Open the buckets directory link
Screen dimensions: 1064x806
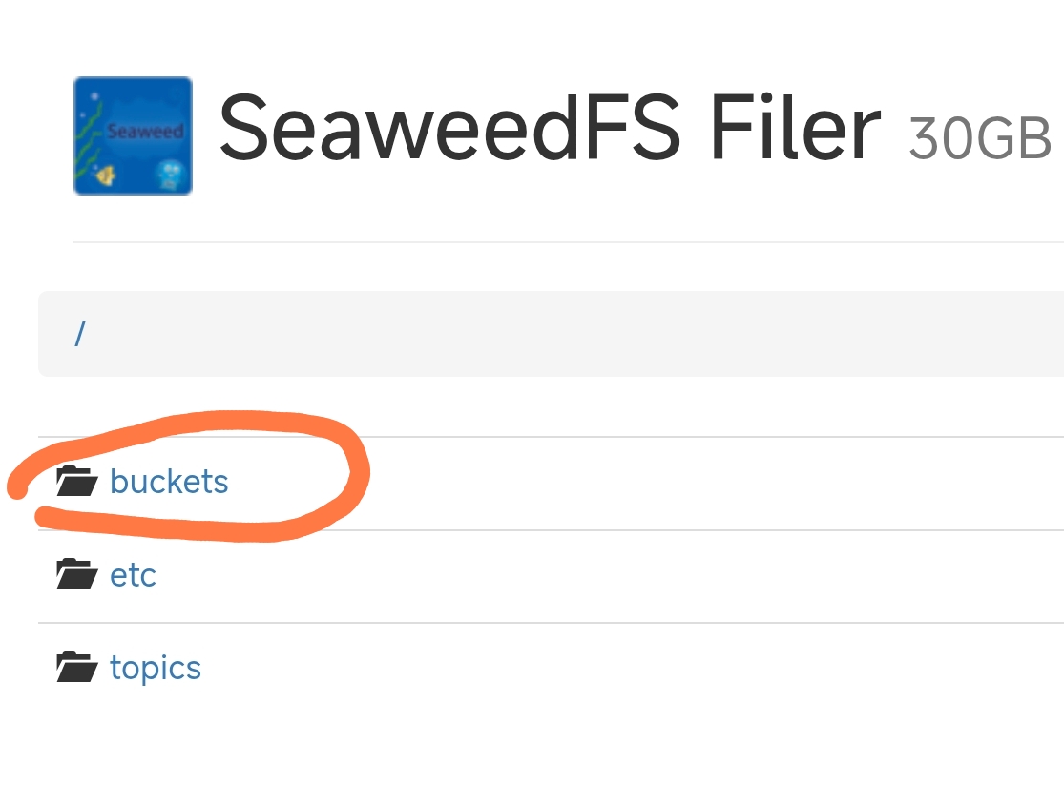pyautogui.click(x=169, y=482)
